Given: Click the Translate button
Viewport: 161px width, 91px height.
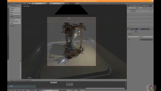Looking at the screenshot, I should click(15, 8).
